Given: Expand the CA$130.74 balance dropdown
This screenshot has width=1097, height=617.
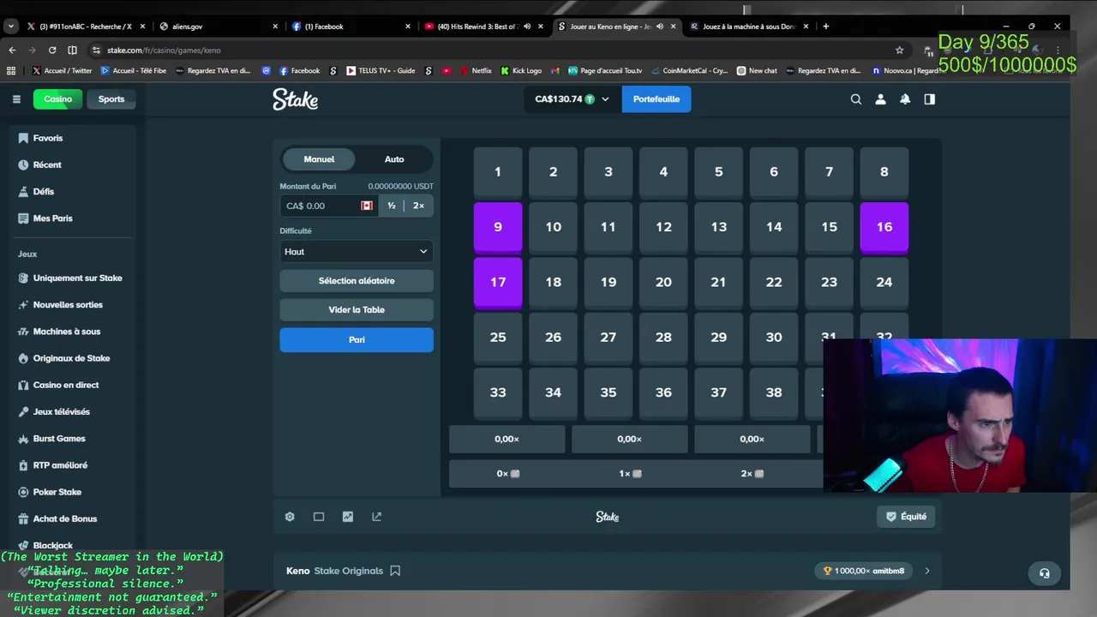Looking at the screenshot, I should coord(605,99).
